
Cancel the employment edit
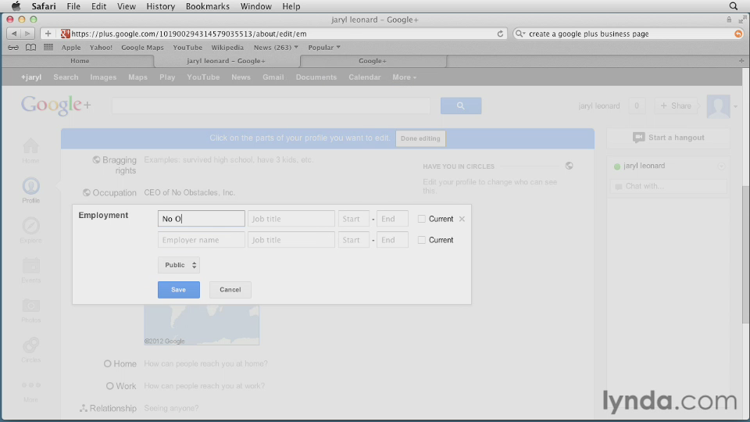coord(230,290)
